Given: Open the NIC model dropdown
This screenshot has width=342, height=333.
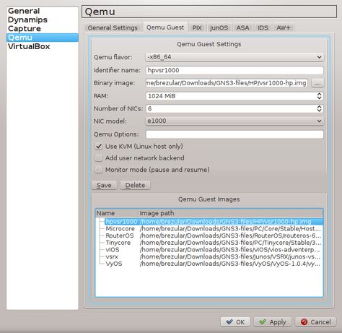Looking at the screenshot, I should [234, 121].
